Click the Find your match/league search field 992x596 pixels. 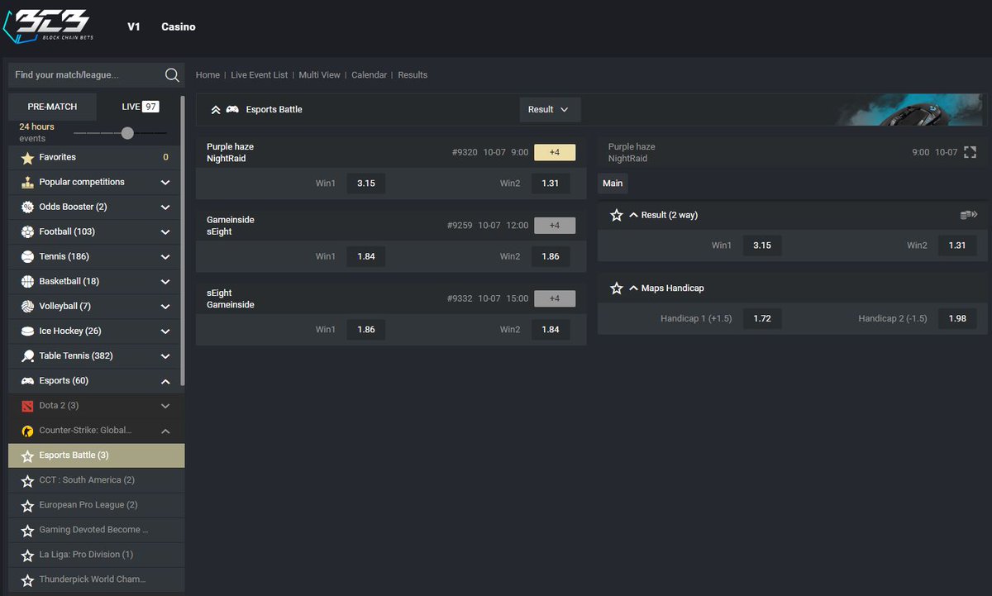click(x=86, y=75)
